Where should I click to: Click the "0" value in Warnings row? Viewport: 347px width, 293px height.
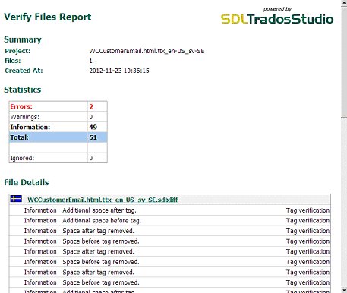pyautogui.click(x=91, y=117)
